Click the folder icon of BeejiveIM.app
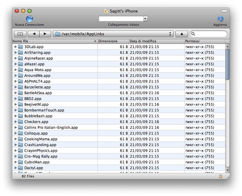The image size is (242, 196). pyautogui.click(x=20, y=104)
